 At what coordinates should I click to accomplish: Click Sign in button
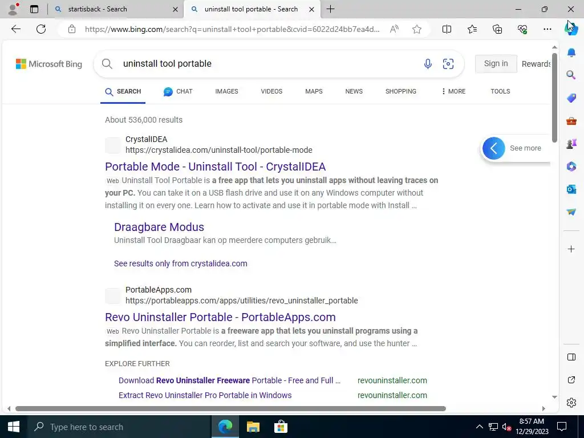pos(496,64)
